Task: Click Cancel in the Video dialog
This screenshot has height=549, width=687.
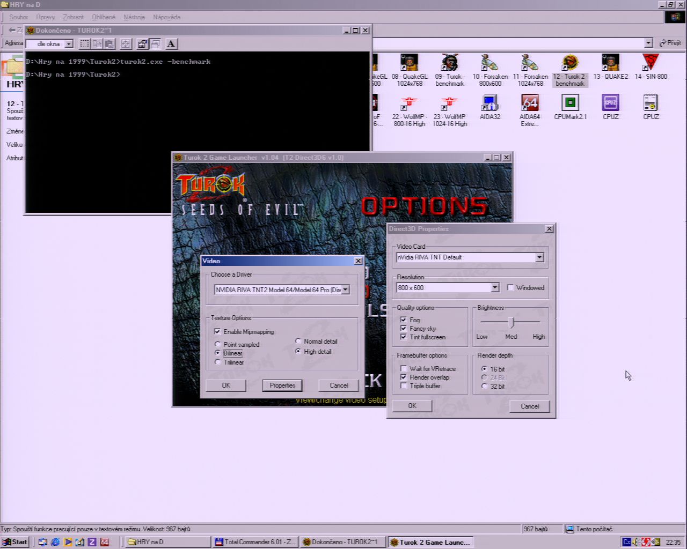Action: 339,385
